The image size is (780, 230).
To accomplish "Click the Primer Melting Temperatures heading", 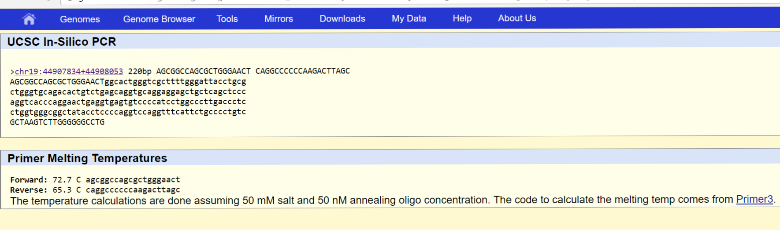I will [x=87, y=158].
